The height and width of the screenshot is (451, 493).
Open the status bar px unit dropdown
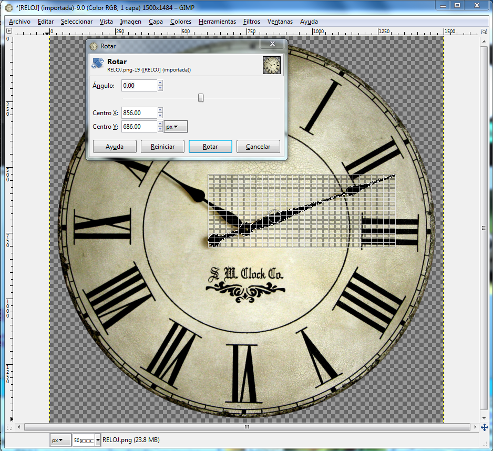(60, 440)
